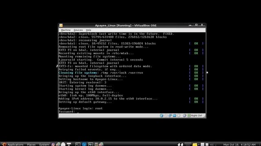The height and width of the screenshot is (146, 261).
Task: Click the window resize grip in the status bar corner
Action: pyautogui.click(x=204, y=116)
